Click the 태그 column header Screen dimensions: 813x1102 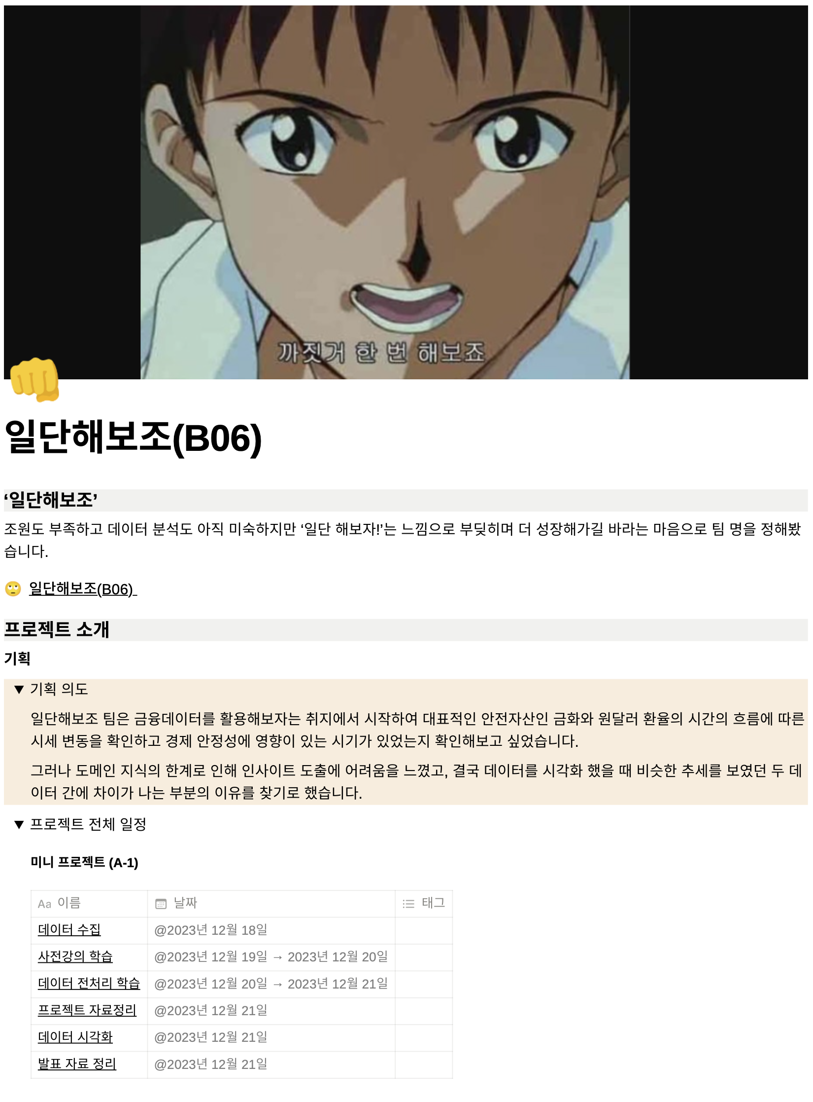click(x=424, y=904)
